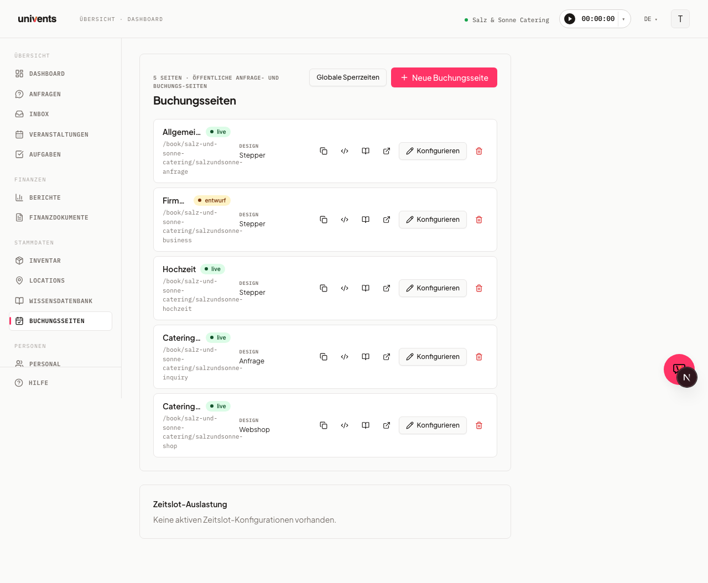Image resolution: width=708 pixels, height=583 pixels.
Task: Expand the timer dropdown arrow
Action: (x=624, y=19)
